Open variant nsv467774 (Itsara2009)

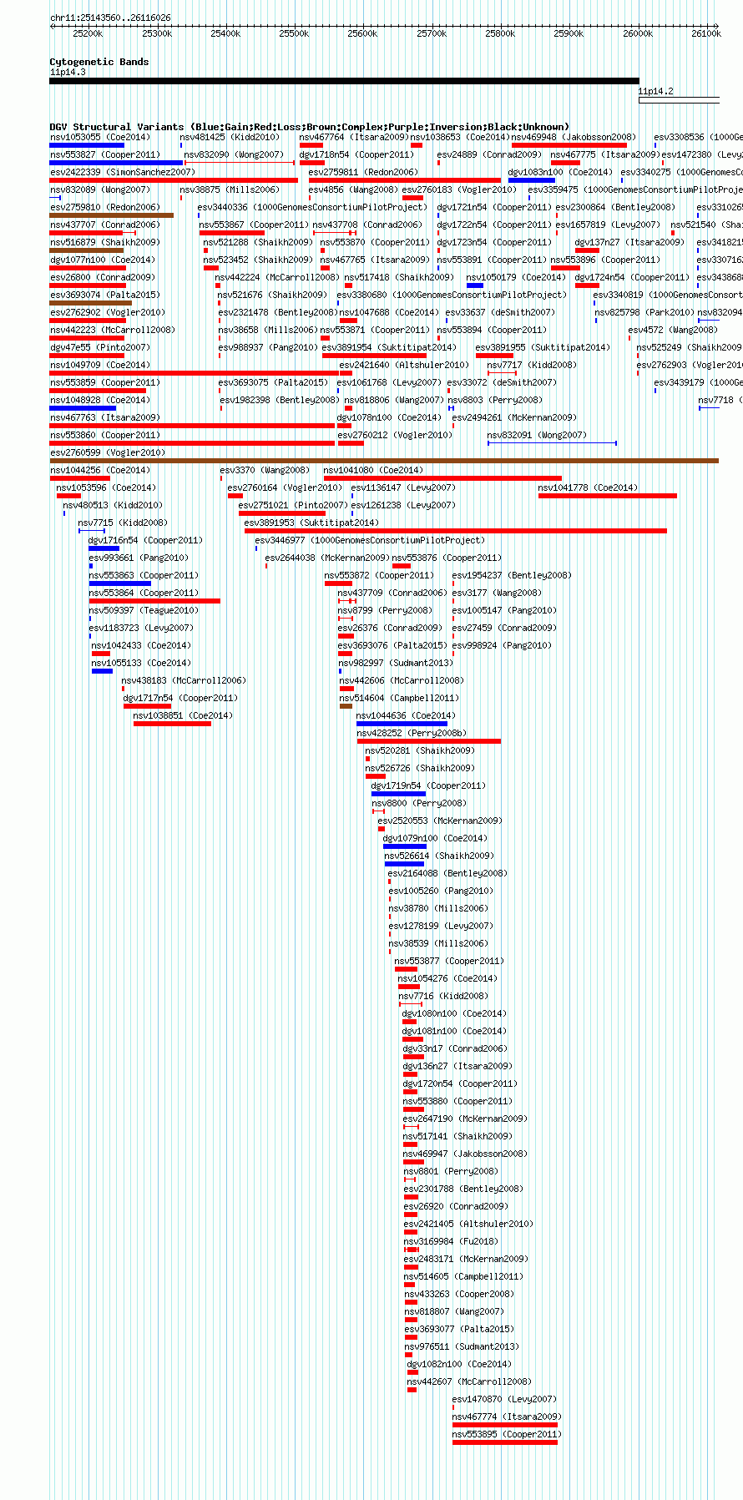tap(507, 1417)
